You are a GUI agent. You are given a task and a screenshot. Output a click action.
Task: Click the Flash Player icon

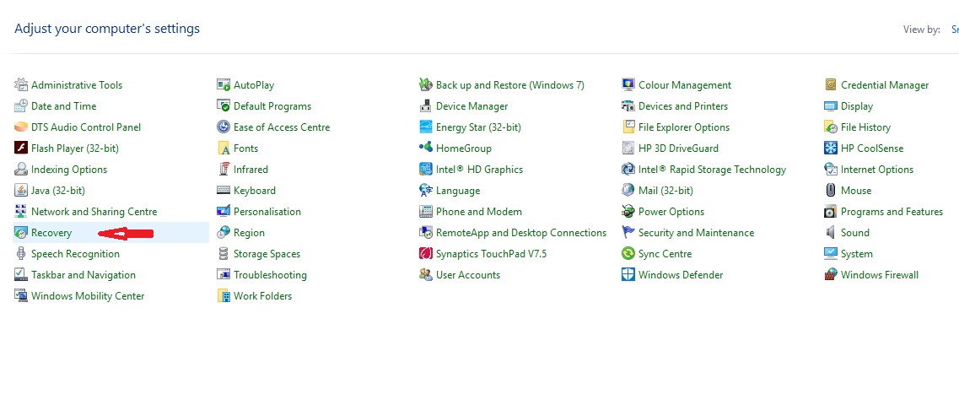[21, 148]
